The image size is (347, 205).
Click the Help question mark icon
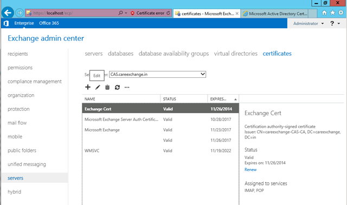tap(332, 23)
